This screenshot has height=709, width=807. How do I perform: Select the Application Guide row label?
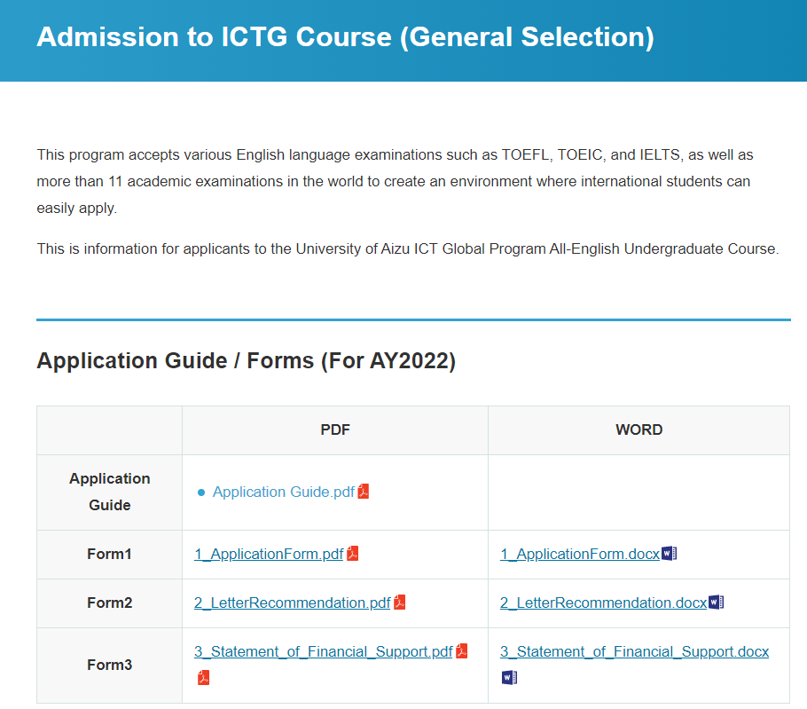coord(110,492)
